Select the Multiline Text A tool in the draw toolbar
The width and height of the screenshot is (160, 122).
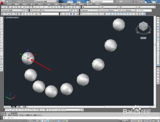[x=2, y=67]
